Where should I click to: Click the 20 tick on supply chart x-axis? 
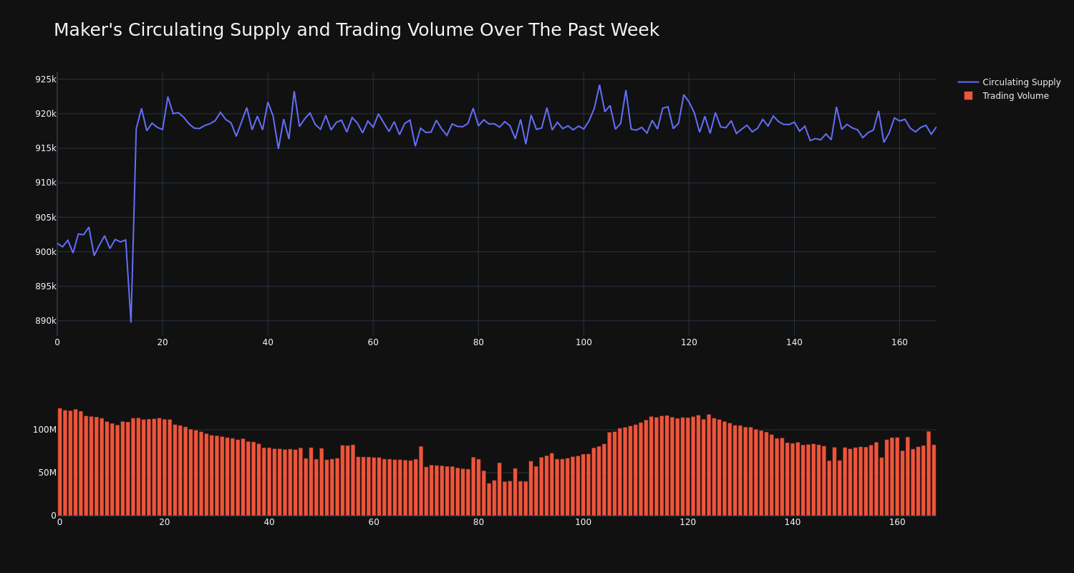pos(163,342)
